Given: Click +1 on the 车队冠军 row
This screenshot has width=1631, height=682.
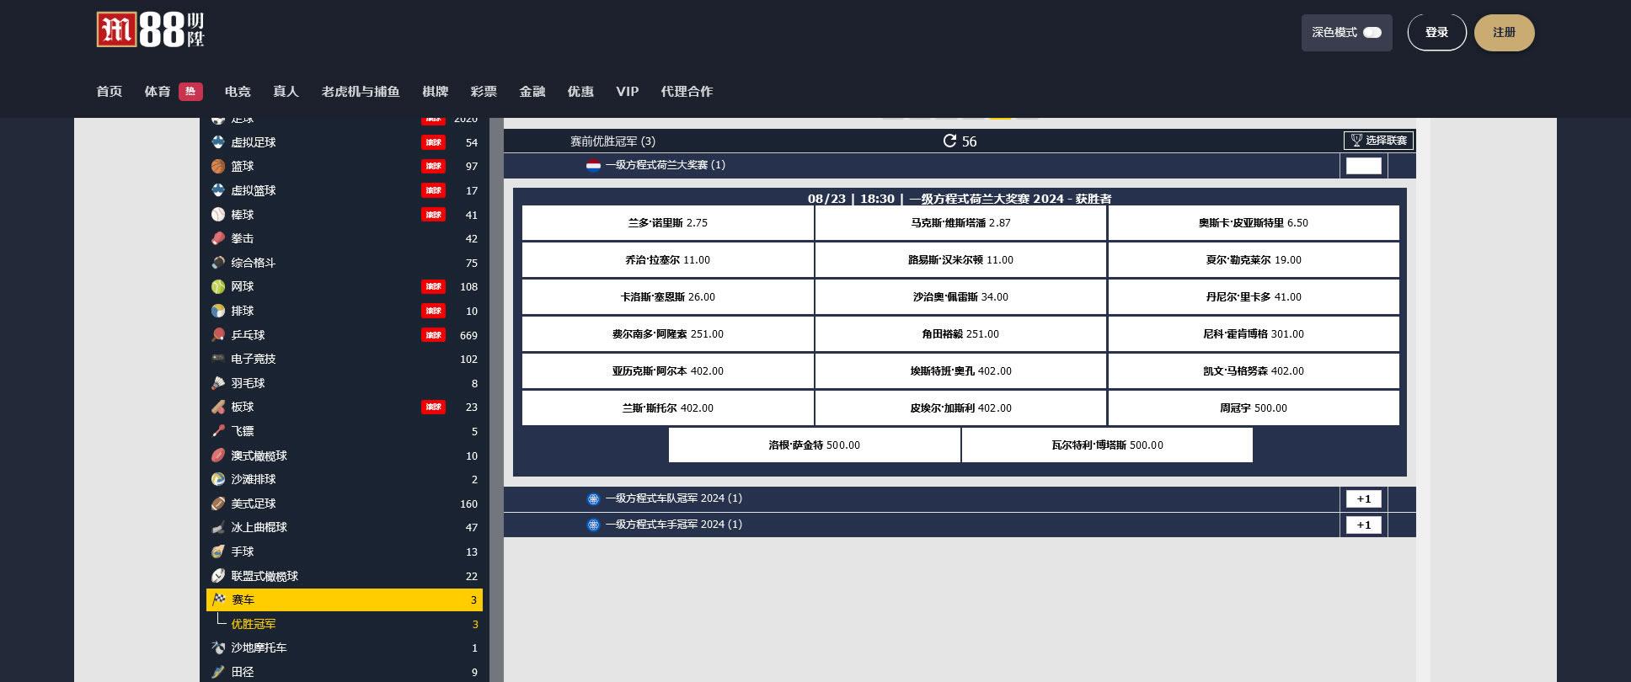Looking at the screenshot, I should 1364,498.
